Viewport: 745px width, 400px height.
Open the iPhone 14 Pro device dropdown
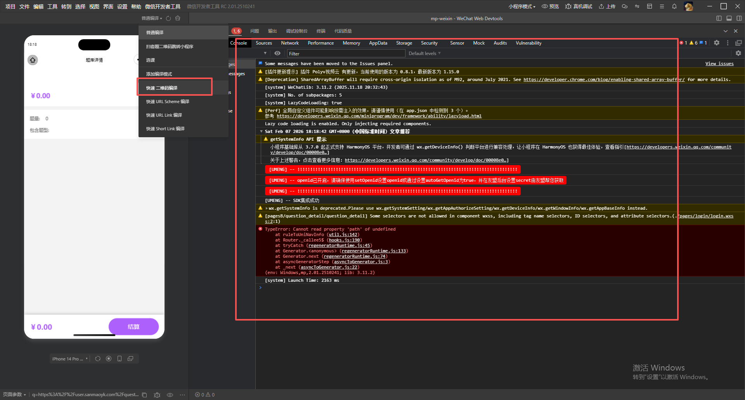tap(70, 359)
